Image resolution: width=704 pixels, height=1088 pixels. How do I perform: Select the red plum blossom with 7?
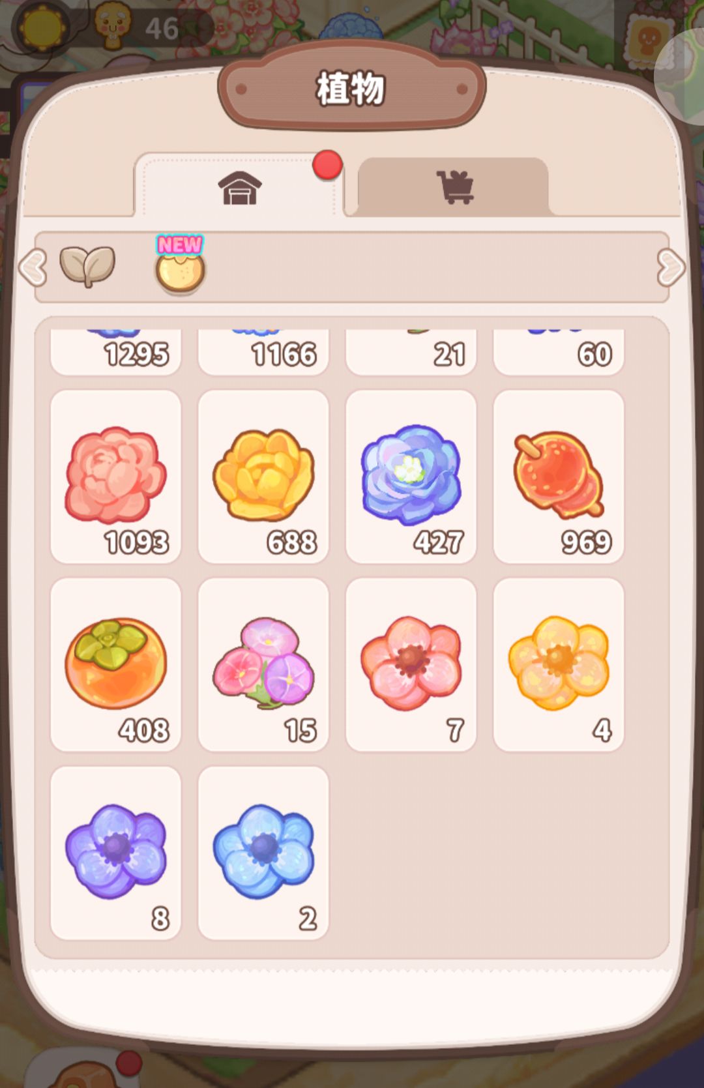[411, 665]
